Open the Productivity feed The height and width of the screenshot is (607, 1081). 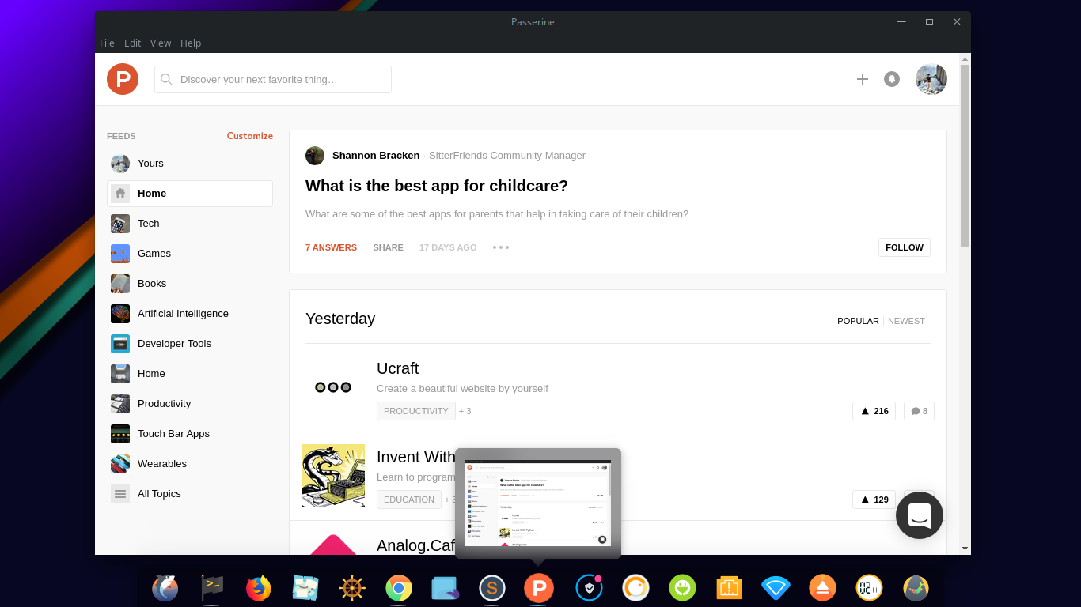coord(190,404)
